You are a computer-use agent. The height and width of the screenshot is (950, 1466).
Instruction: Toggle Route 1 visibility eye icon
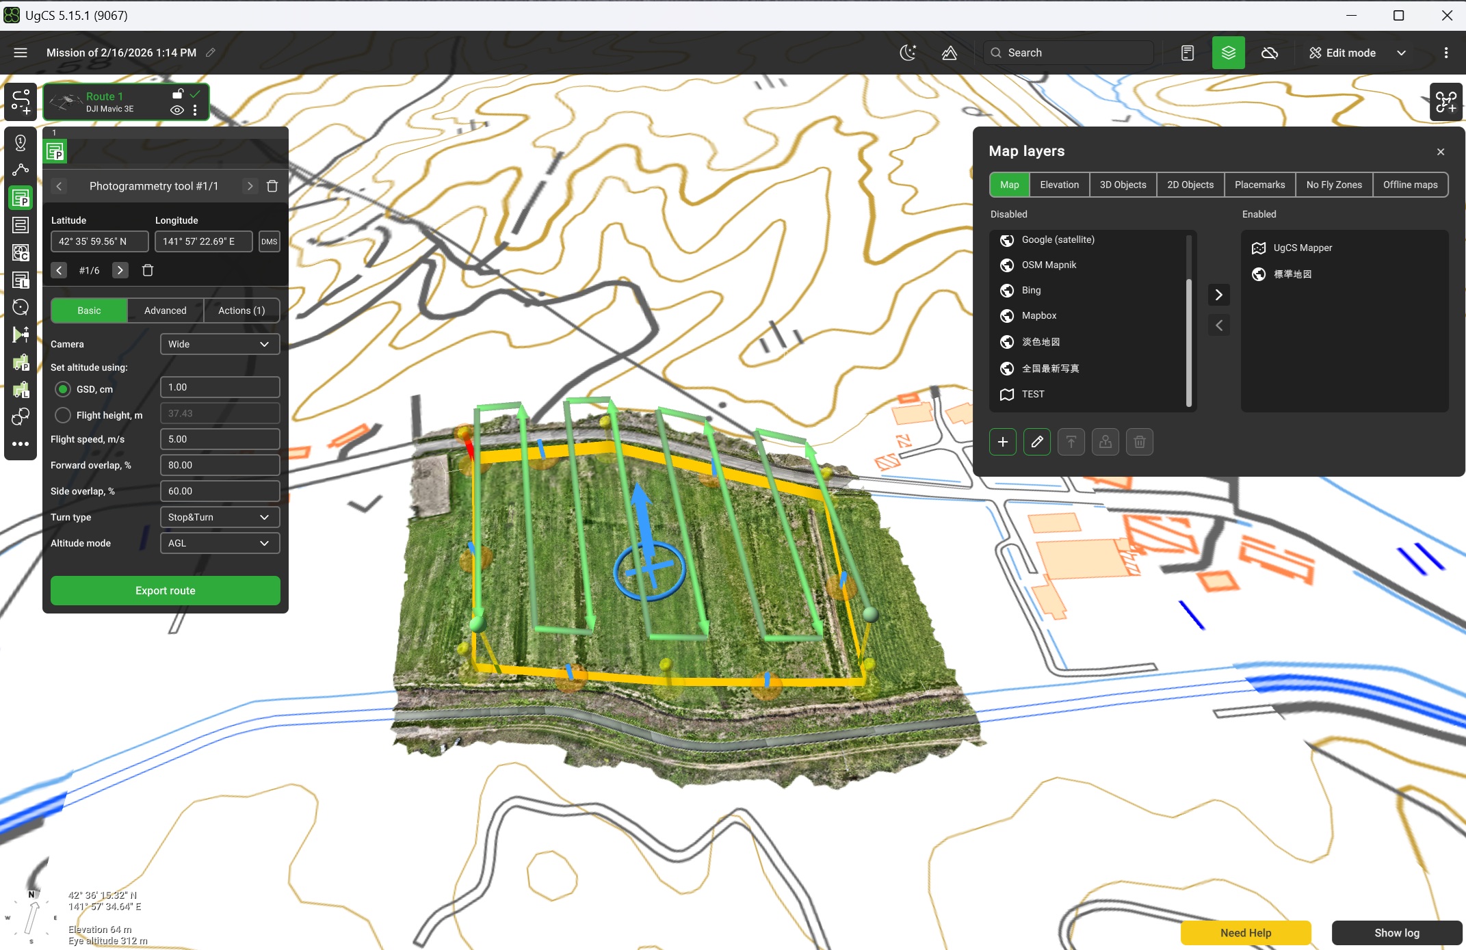click(x=177, y=109)
